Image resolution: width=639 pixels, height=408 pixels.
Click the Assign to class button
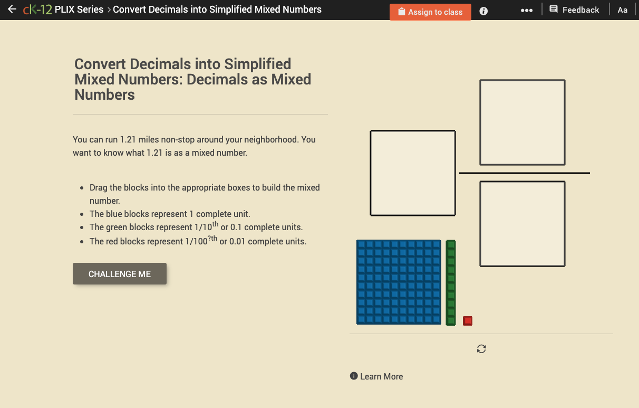coord(430,11)
